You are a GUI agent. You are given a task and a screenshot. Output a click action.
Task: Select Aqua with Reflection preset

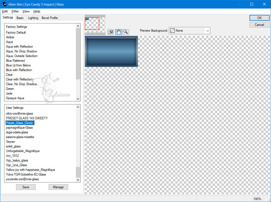coord(19,47)
